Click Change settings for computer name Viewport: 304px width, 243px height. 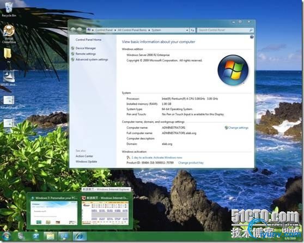(x=238, y=128)
